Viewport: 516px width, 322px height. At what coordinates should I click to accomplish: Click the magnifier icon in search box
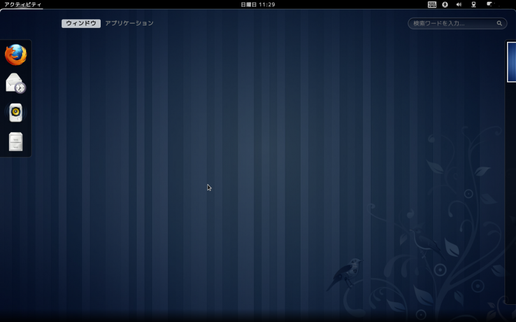[499, 24]
